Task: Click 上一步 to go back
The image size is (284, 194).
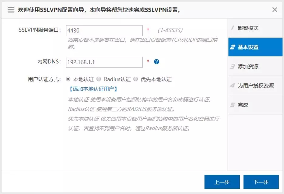Action: (222, 182)
